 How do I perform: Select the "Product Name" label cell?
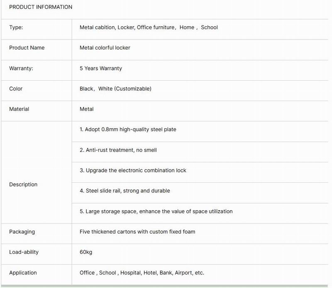pyautogui.click(x=27, y=48)
